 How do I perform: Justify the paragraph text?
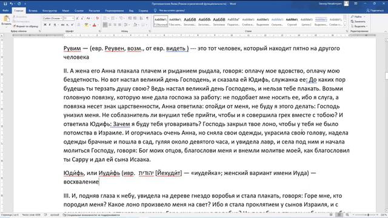[120, 25]
